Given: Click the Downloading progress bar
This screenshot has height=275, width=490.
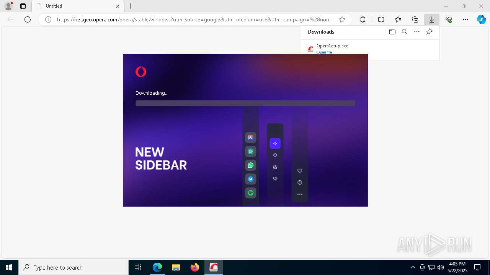Looking at the screenshot, I should (x=245, y=103).
